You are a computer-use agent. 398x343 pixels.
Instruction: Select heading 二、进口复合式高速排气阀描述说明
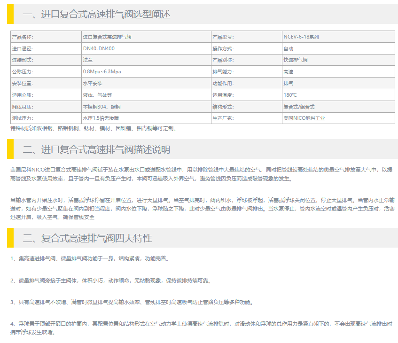(96, 150)
